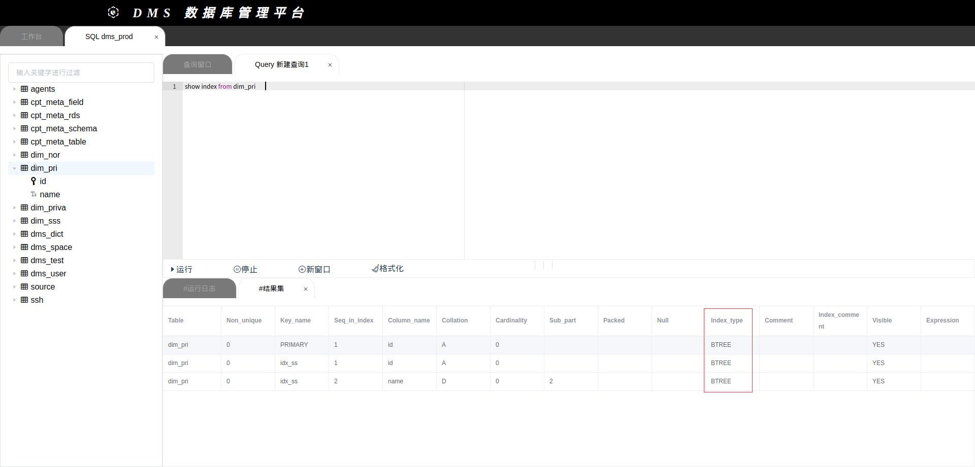Select cpt_meta_table in table tree
Viewport: 975px width, 467px height.
point(58,141)
